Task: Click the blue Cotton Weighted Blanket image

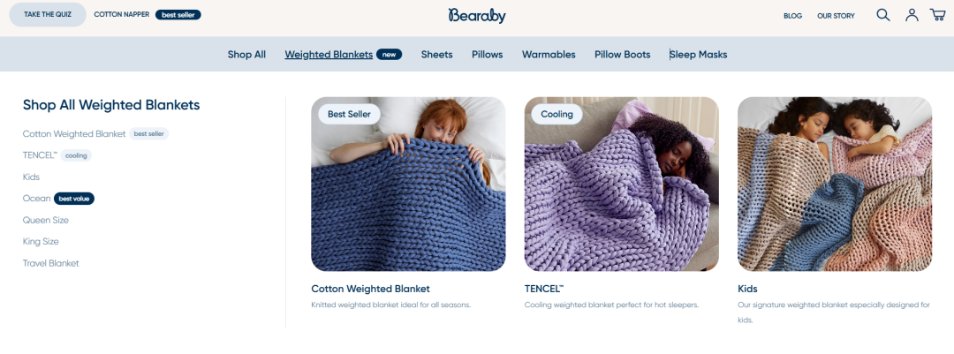Action: 408,184
